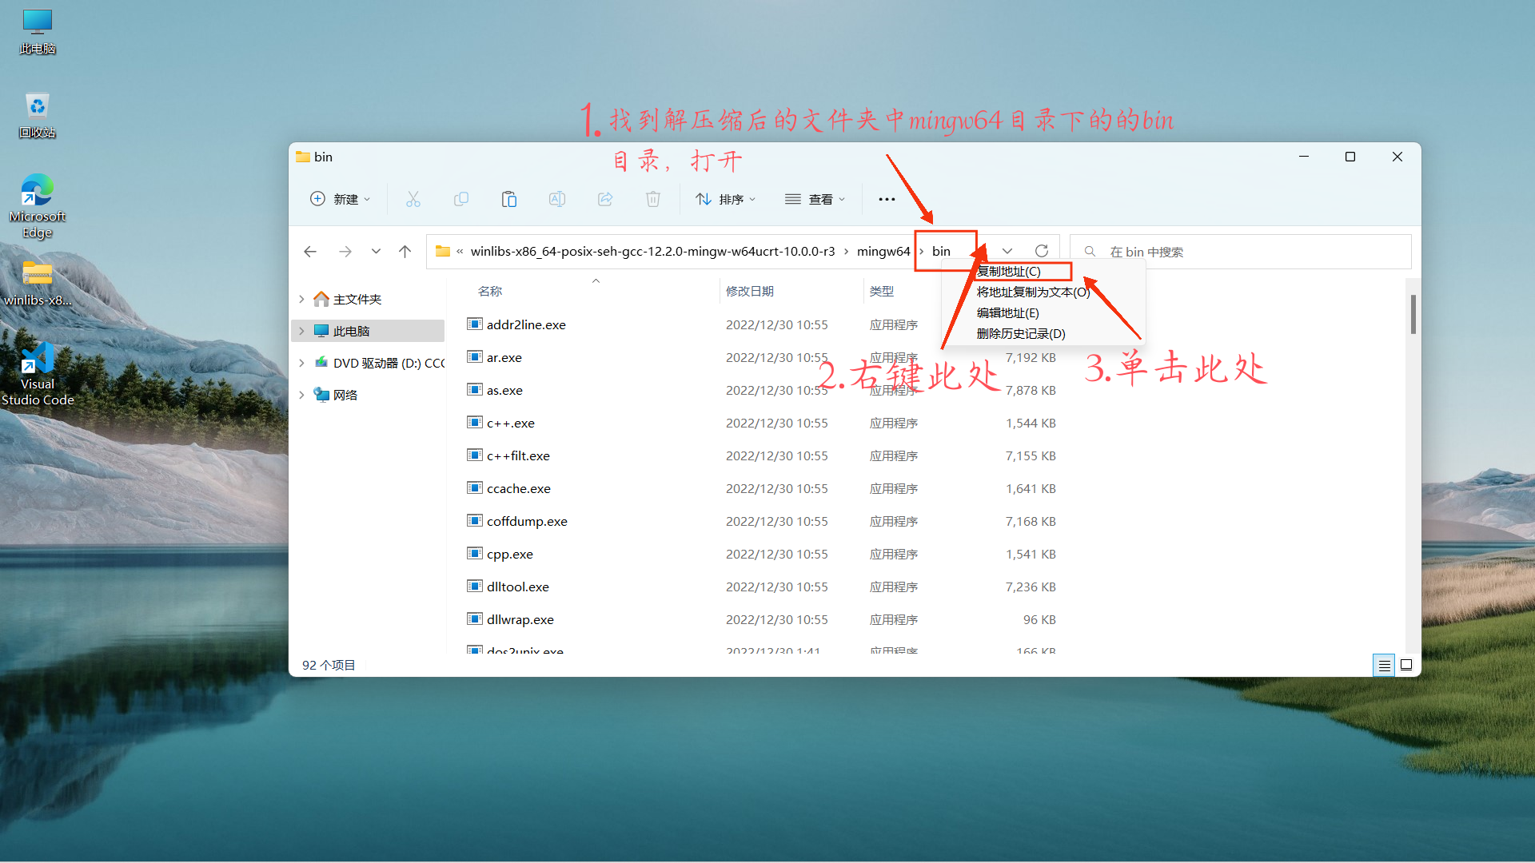Click the mingw64 breadcrumb in address bar
The image size is (1535, 863).
point(883,250)
